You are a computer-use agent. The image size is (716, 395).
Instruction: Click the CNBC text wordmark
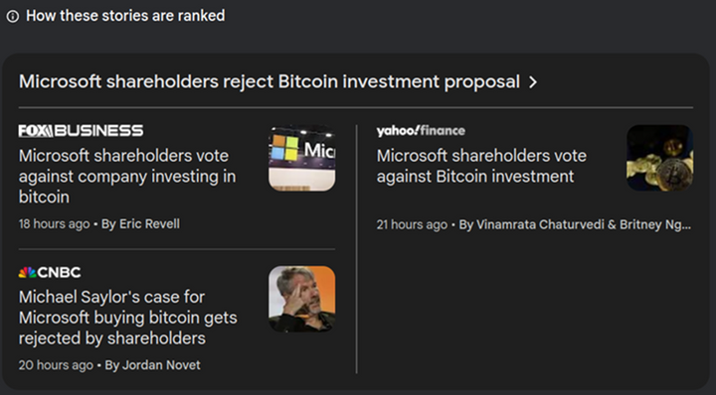(59, 273)
